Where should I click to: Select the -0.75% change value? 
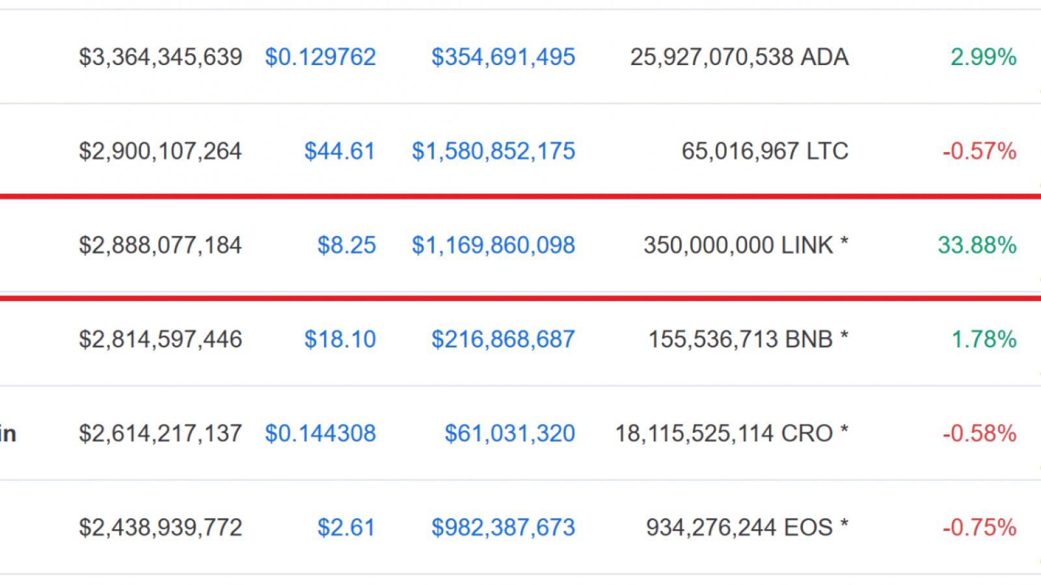(979, 528)
